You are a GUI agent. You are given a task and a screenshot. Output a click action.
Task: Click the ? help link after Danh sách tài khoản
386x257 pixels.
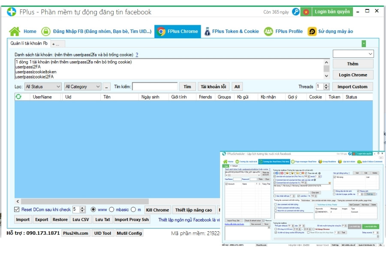pyautogui.click(x=137, y=54)
